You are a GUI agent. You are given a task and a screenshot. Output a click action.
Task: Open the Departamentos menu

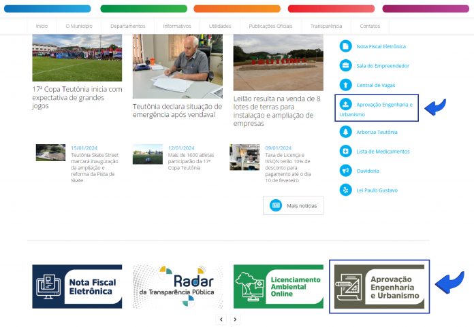click(127, 26)
